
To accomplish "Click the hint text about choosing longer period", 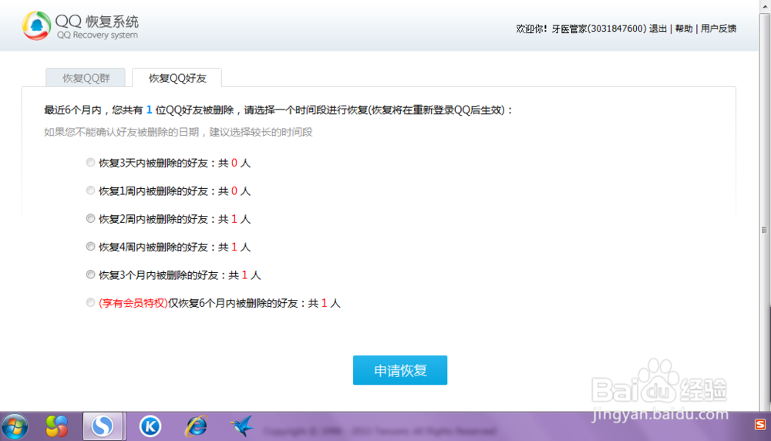I will tap(178, 132).
